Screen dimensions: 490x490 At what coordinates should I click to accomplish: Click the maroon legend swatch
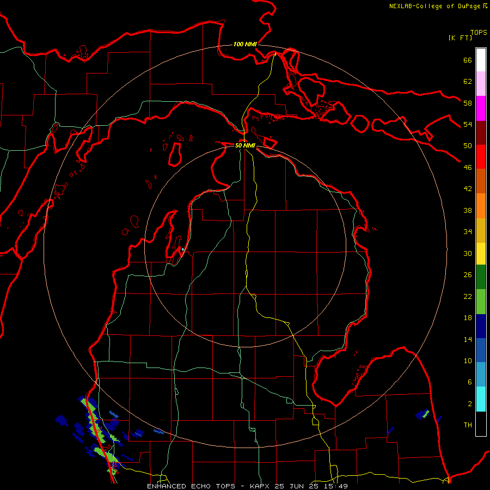pos(481,133)
